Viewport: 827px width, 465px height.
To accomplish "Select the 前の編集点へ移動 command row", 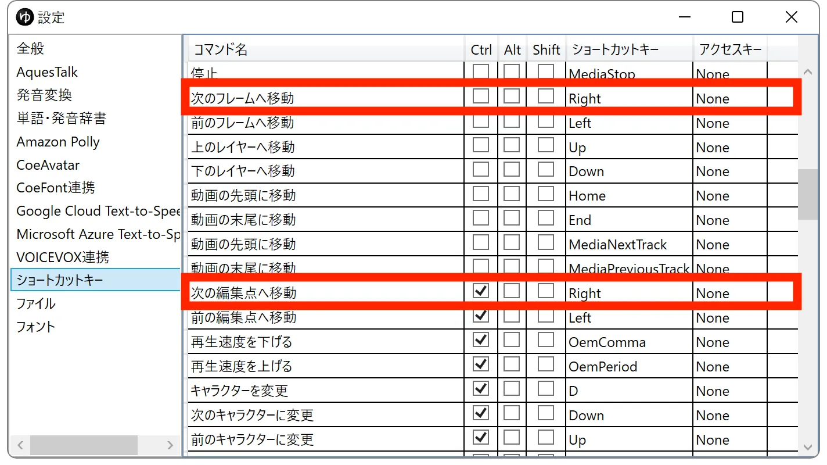I will (492, 318).
